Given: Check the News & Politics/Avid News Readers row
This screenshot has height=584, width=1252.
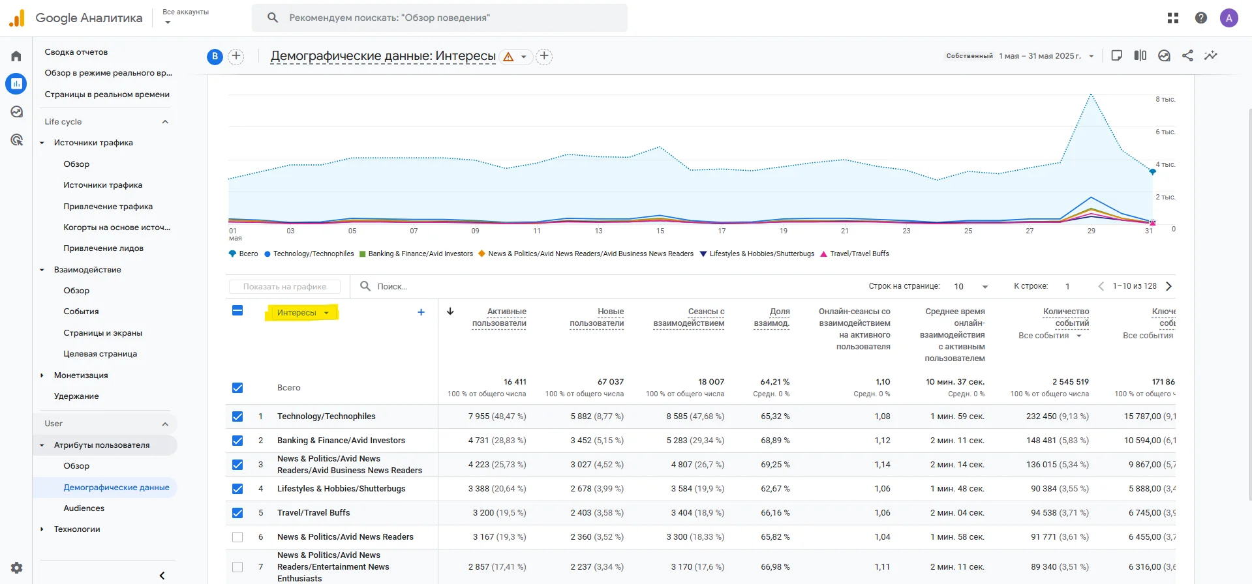Looking at the screenshot, I should pos(237,537).
